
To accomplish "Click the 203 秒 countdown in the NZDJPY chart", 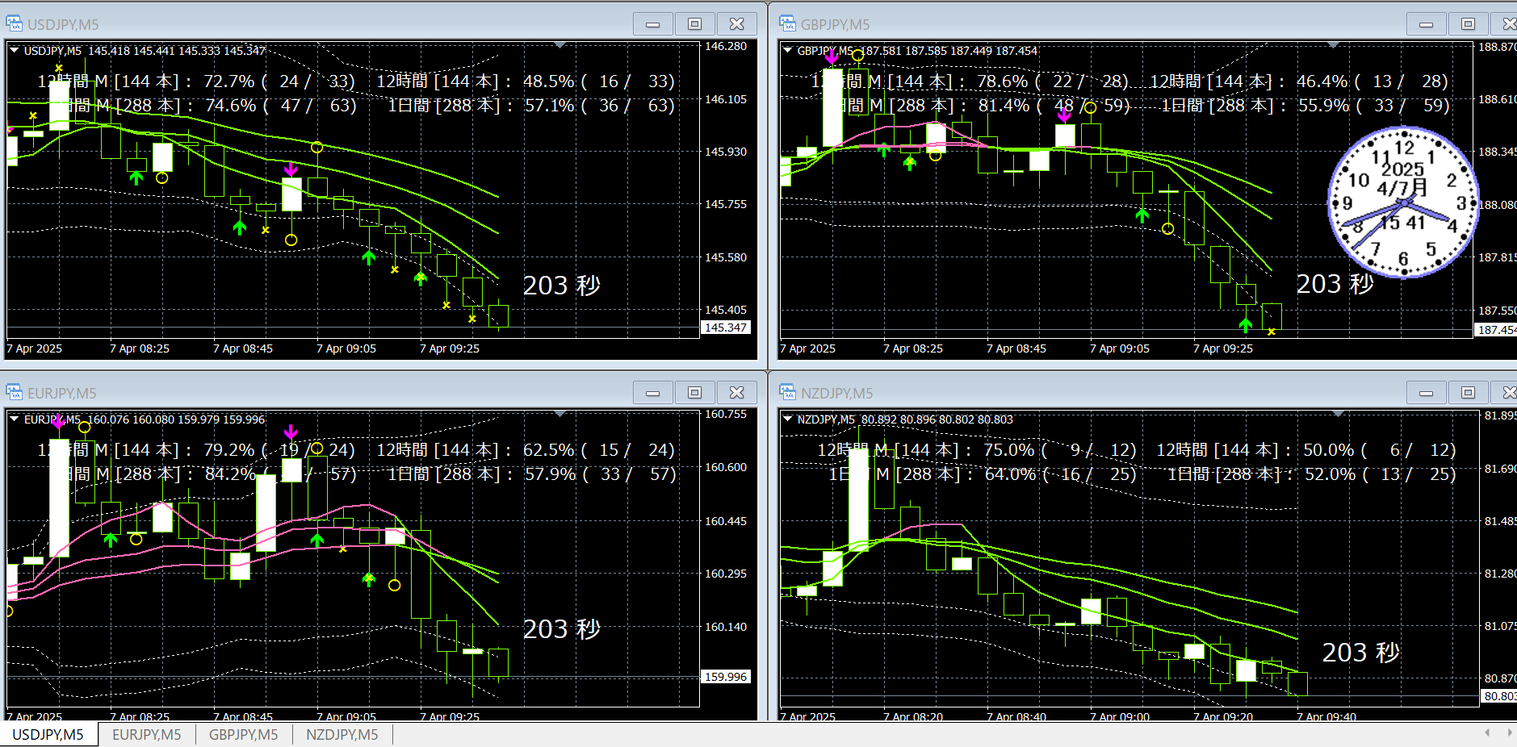I will click(x=1361, y=653).
